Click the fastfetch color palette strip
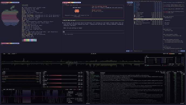 (x=29, y=40)
